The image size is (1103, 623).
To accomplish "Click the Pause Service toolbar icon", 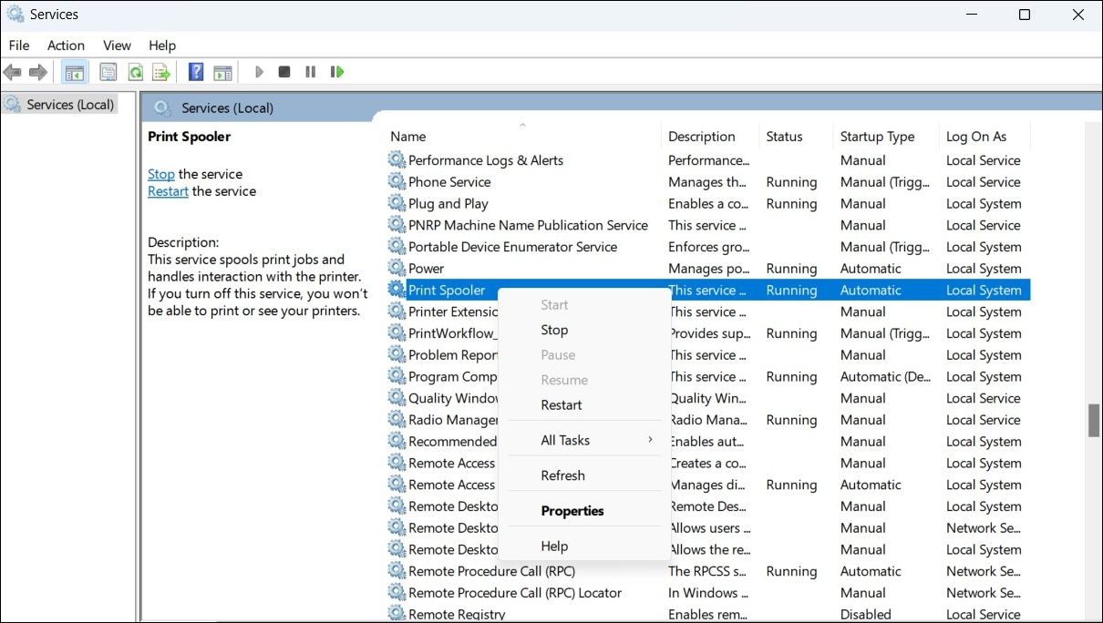I will pyautogui.click(x=311, y=72).
